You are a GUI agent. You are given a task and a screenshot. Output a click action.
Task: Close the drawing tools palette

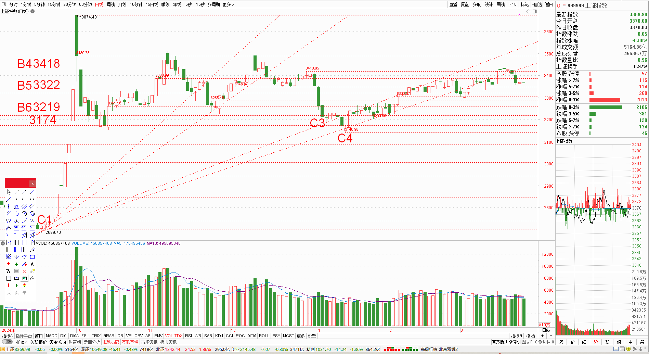tap(33, 184)
